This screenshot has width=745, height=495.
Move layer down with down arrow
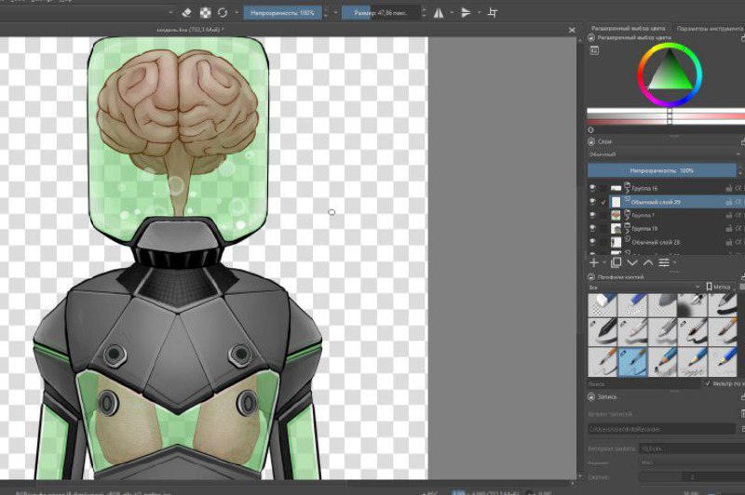coord(632,262)
